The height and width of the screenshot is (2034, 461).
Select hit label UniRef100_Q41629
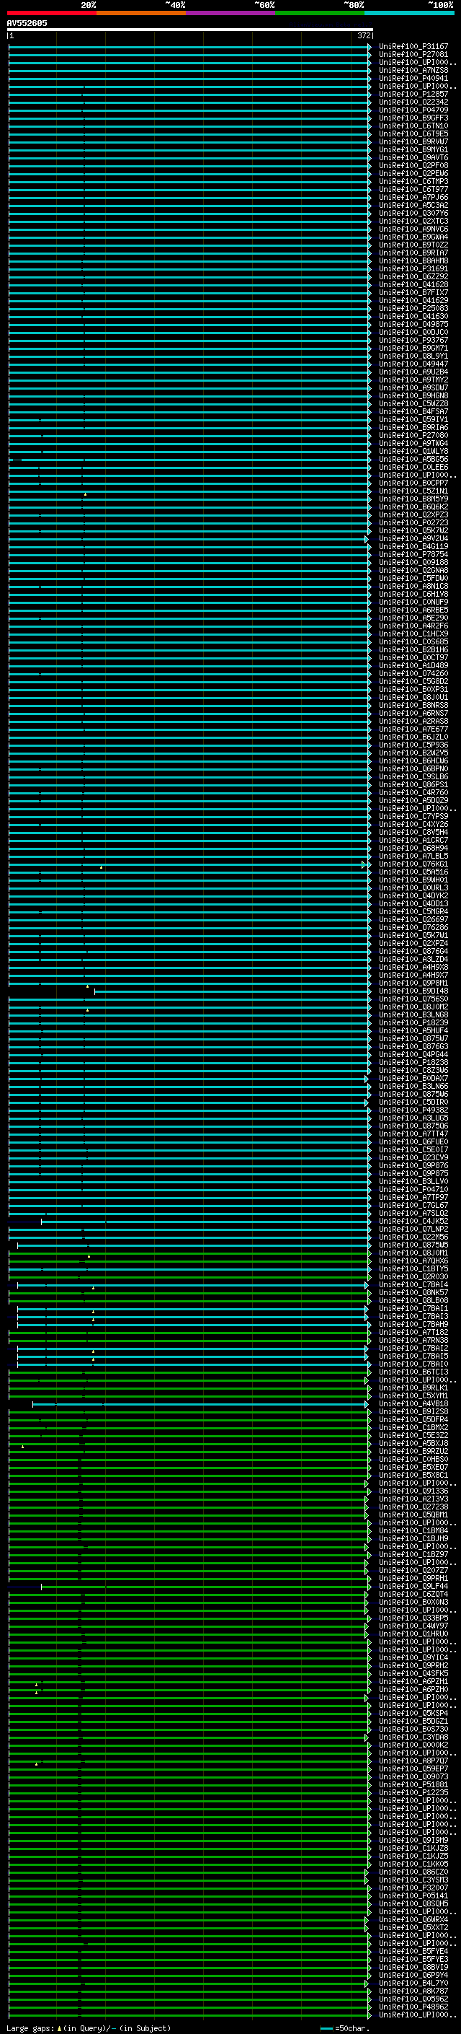click(x=413, y=300)
